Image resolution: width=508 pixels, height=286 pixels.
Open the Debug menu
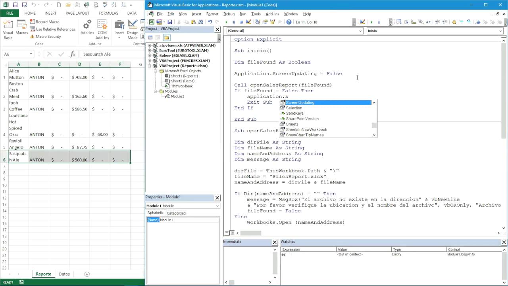[229, 14]
